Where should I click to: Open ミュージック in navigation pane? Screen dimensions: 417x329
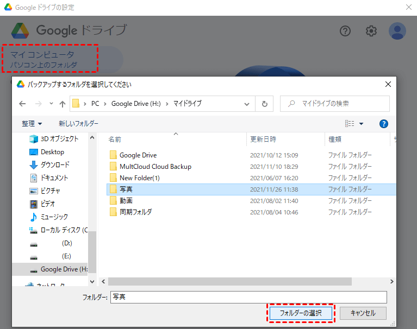49,217
